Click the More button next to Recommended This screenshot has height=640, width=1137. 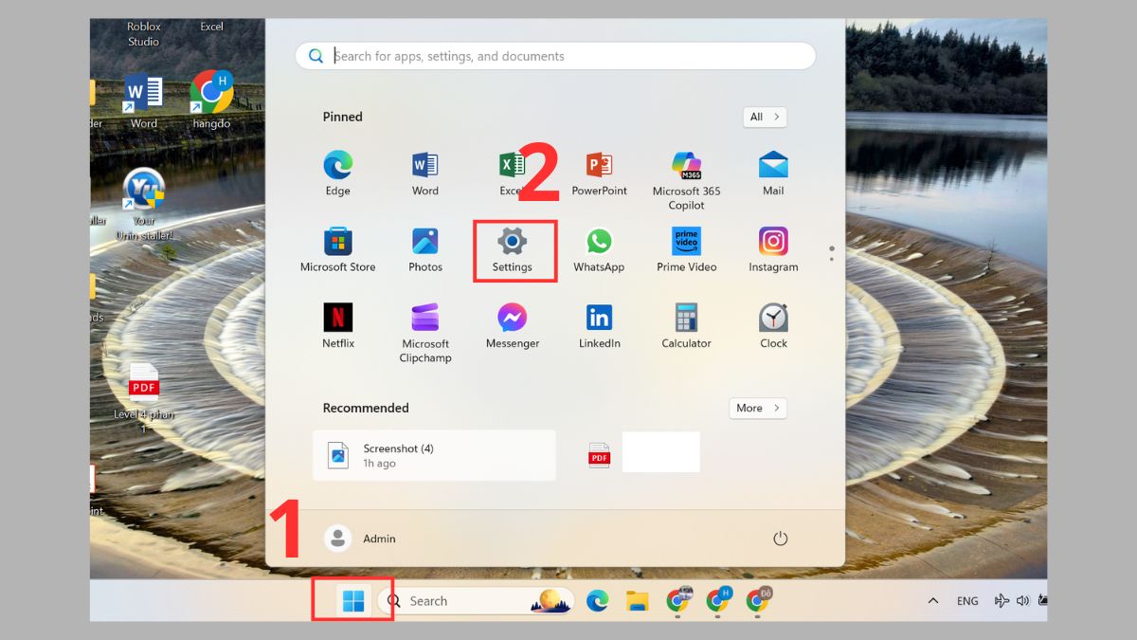click(758, 408)
